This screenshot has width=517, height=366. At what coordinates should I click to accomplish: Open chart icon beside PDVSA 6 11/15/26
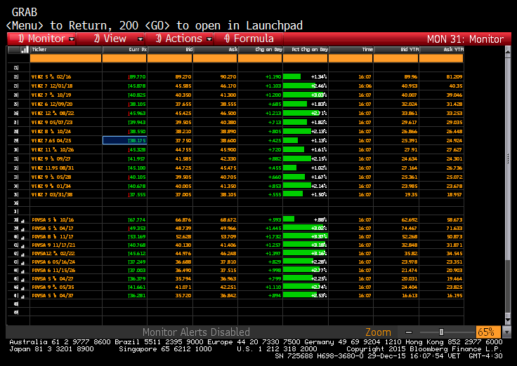[22, 271]
